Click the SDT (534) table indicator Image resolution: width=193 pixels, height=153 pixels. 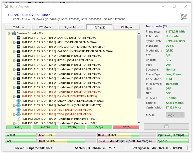pos(72,127)
